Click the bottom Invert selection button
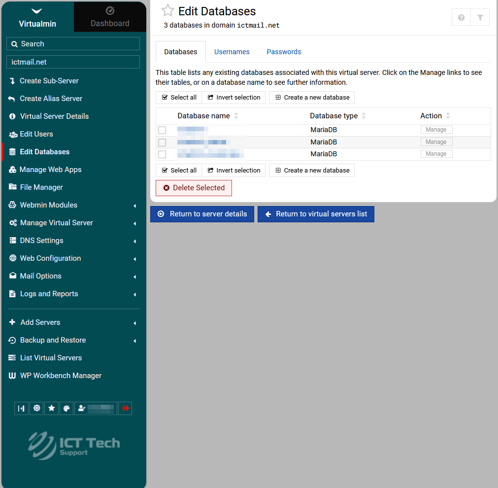This screenshot has width=498, height=488. 234,171
